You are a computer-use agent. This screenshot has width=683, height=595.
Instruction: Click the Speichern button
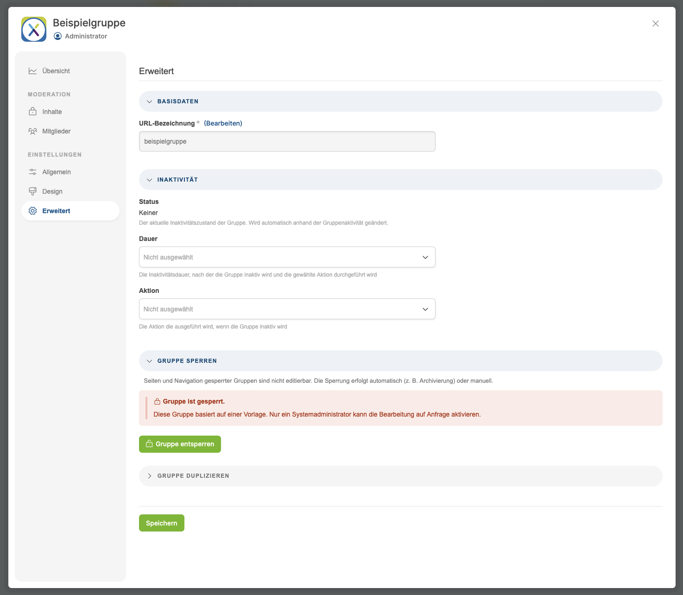161,523
